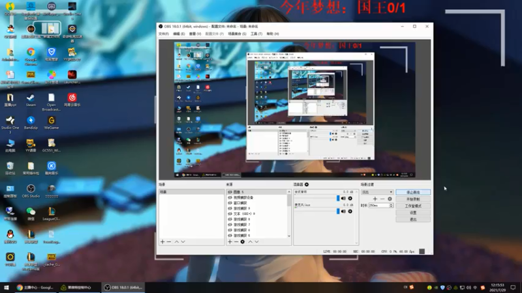The width and height of the screenshot is (522, 293).
Task: Toggle visibility of 图像 5 source
Action: click(230, 192)
